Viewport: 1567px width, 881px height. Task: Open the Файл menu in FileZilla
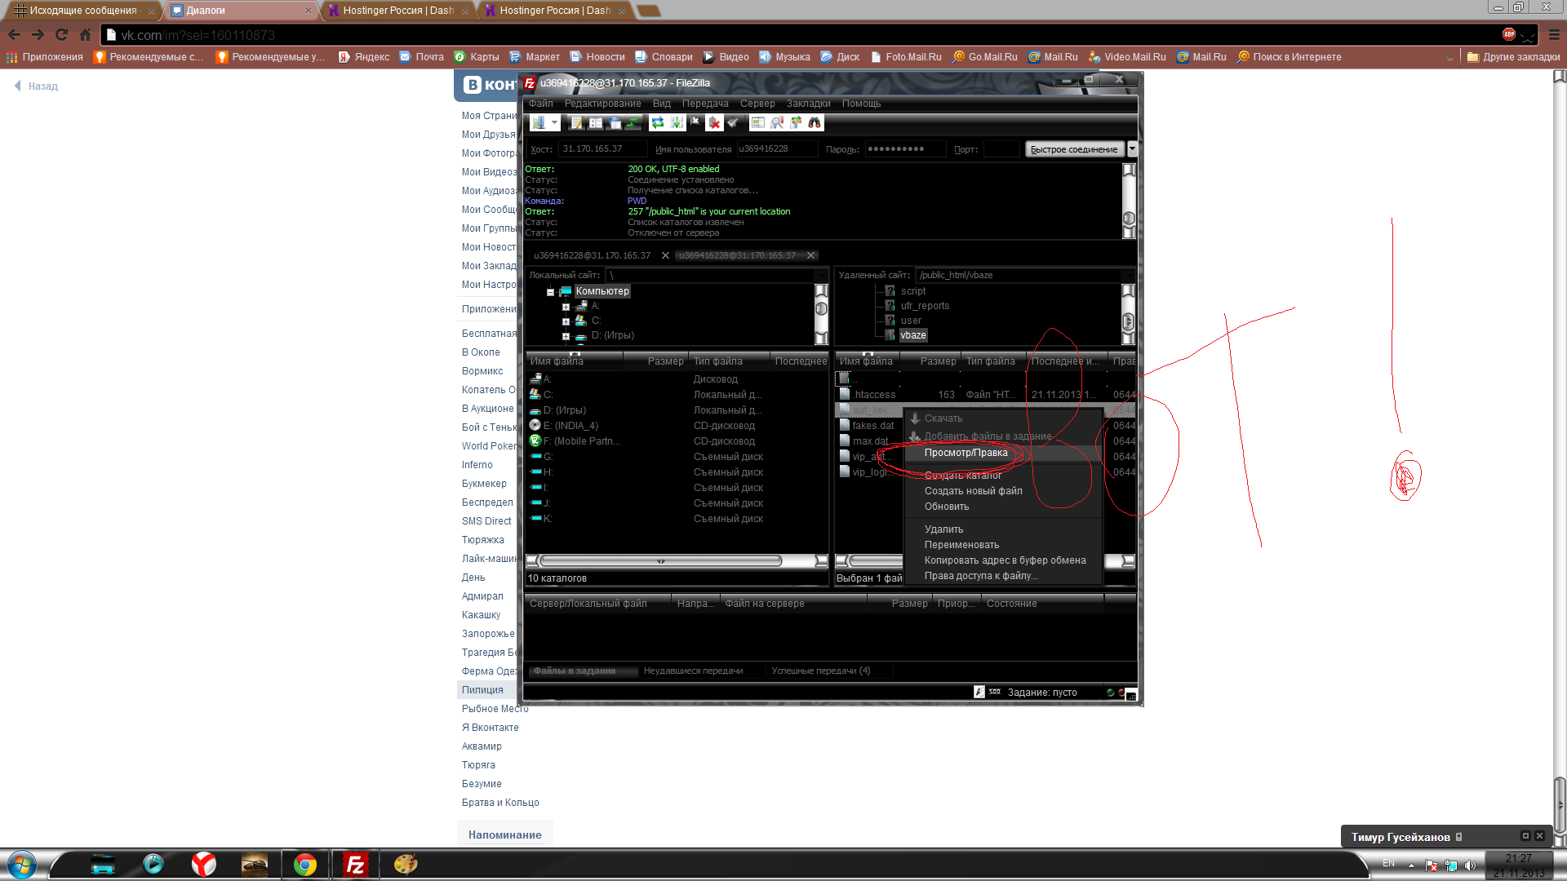point(540,104)
